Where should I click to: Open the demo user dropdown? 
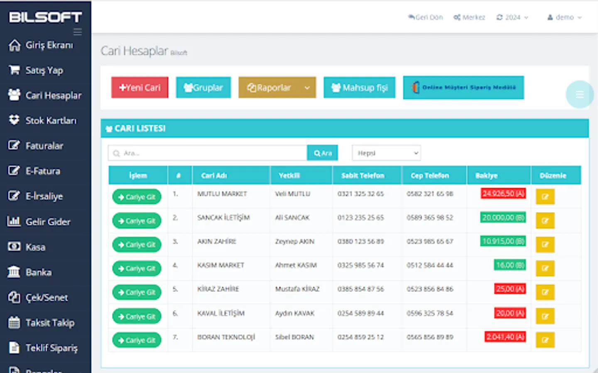564,17
